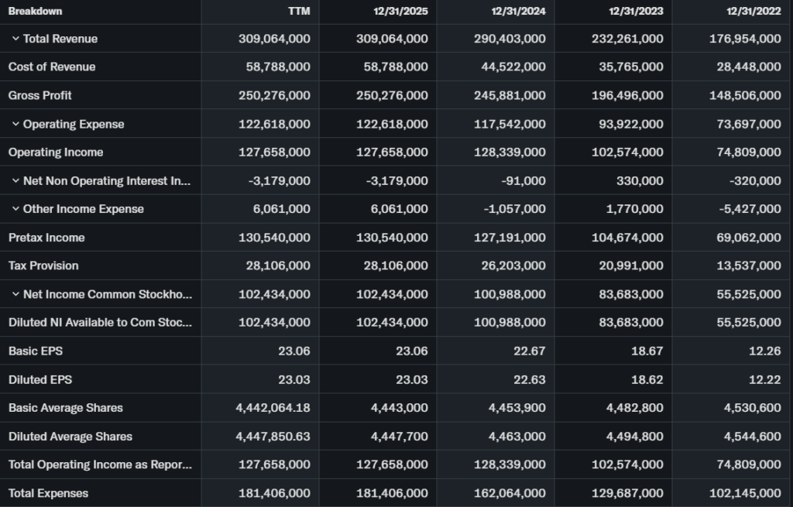
Task: Expand Net Non Operating Interest chevron
Action: (15, 181)
